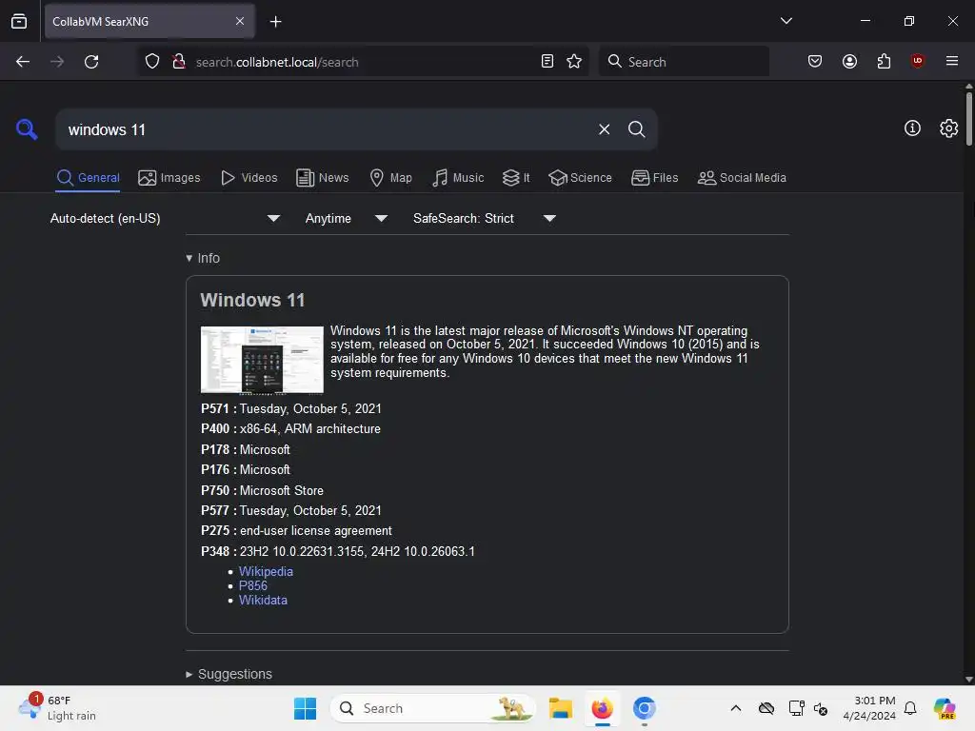Click the P348 23H2 version text
975x731 pixels.
(x=338, y=551)
